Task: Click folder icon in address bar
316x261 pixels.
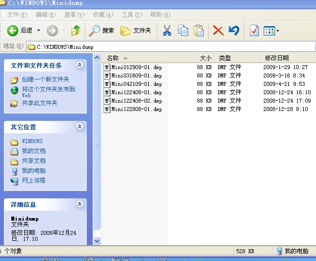Action: coord(32,47)
